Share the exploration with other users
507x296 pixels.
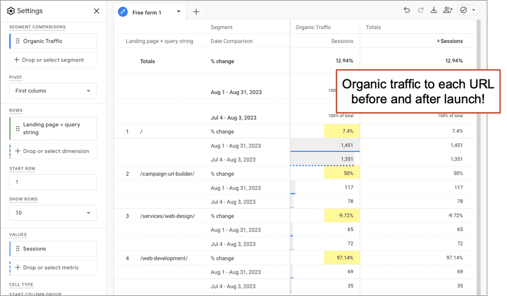(x=447, y=10)
